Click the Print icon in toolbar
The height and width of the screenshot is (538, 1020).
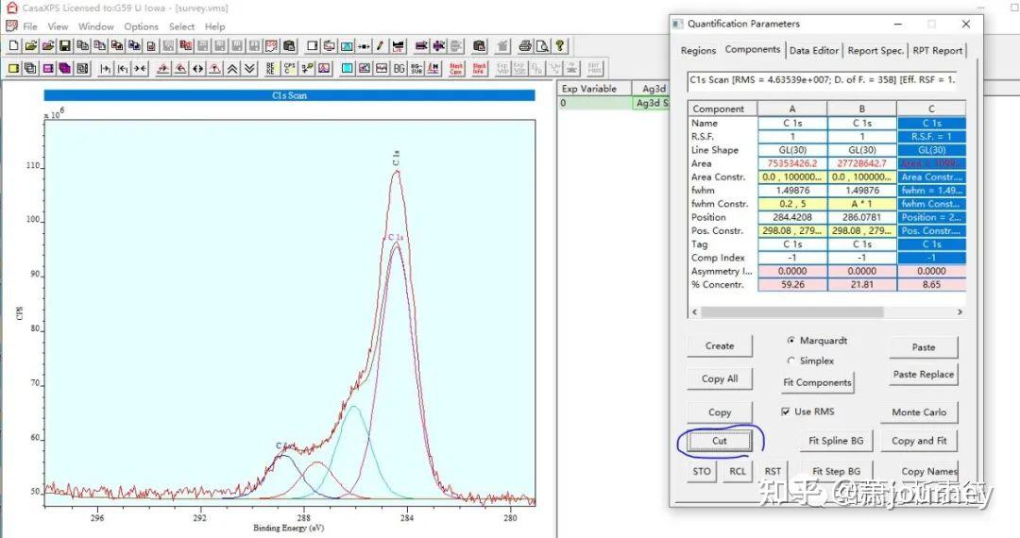point(526,45)
